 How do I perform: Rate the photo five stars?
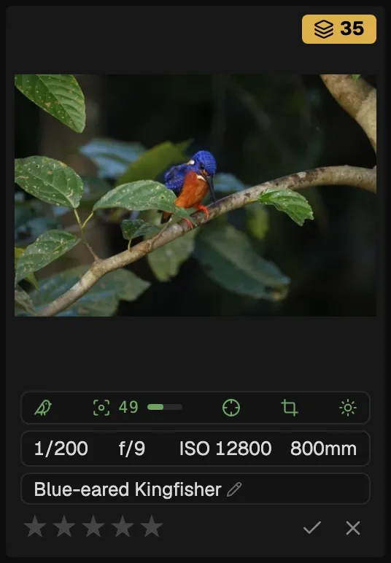pyautogui.click(x=152, y=527)
